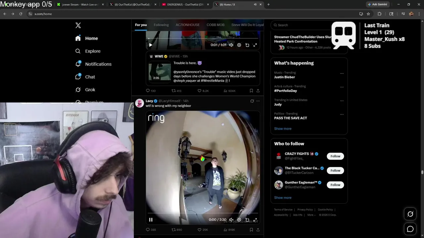Follow The Black Tucker Carlson account
The image size is (424, 238).
coord(335,171)
